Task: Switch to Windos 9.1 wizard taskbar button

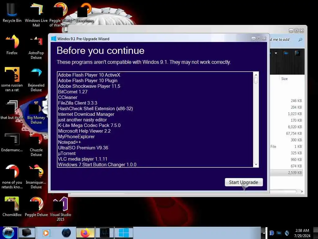Action: [x=124, y=233]
